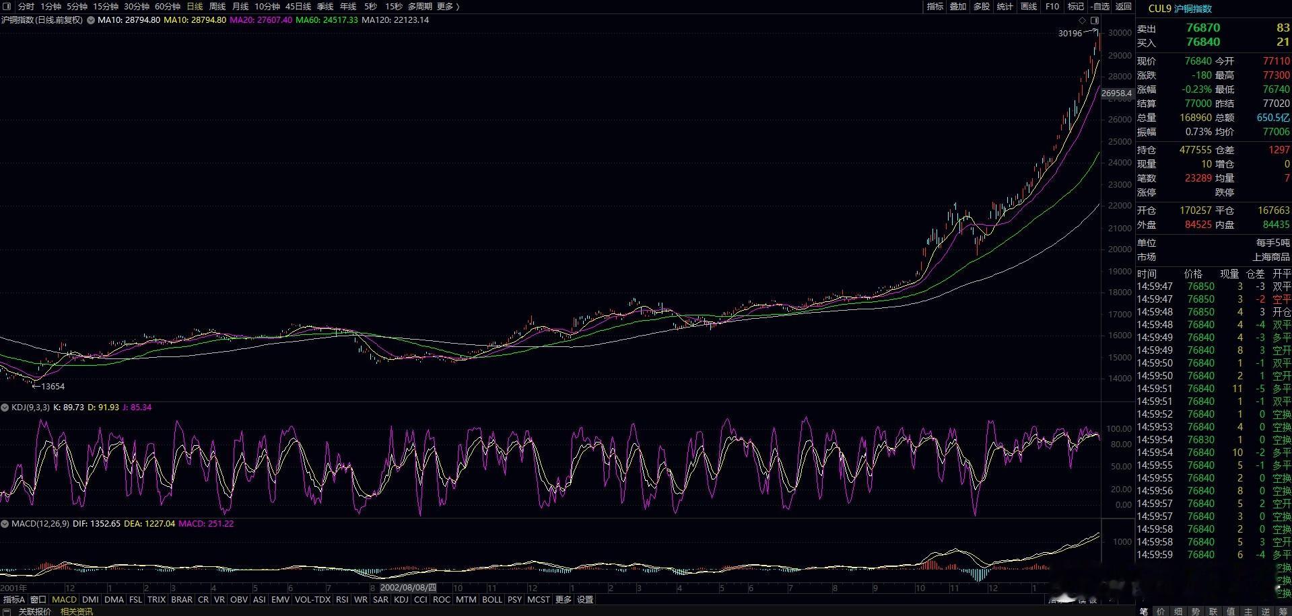This screenshot has height=616, width=1292.
Task: Switch to 周线 weekly chart
Action: click(217, 6)
